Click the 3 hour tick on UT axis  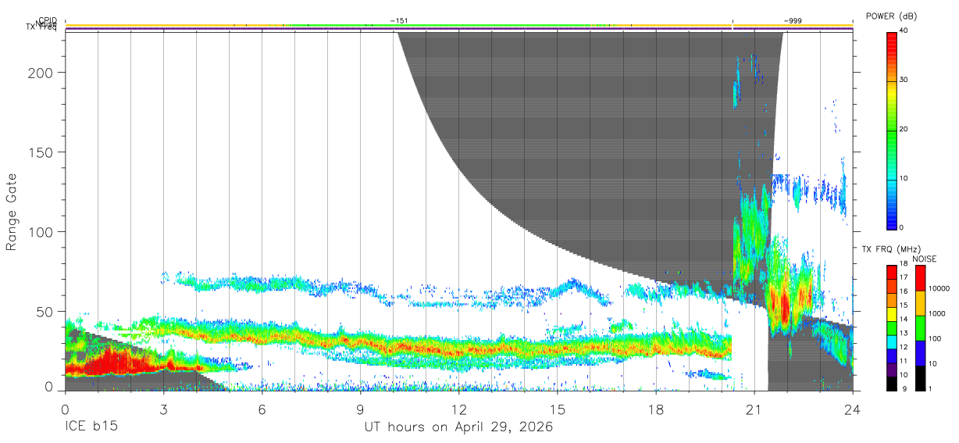[163, 409]
